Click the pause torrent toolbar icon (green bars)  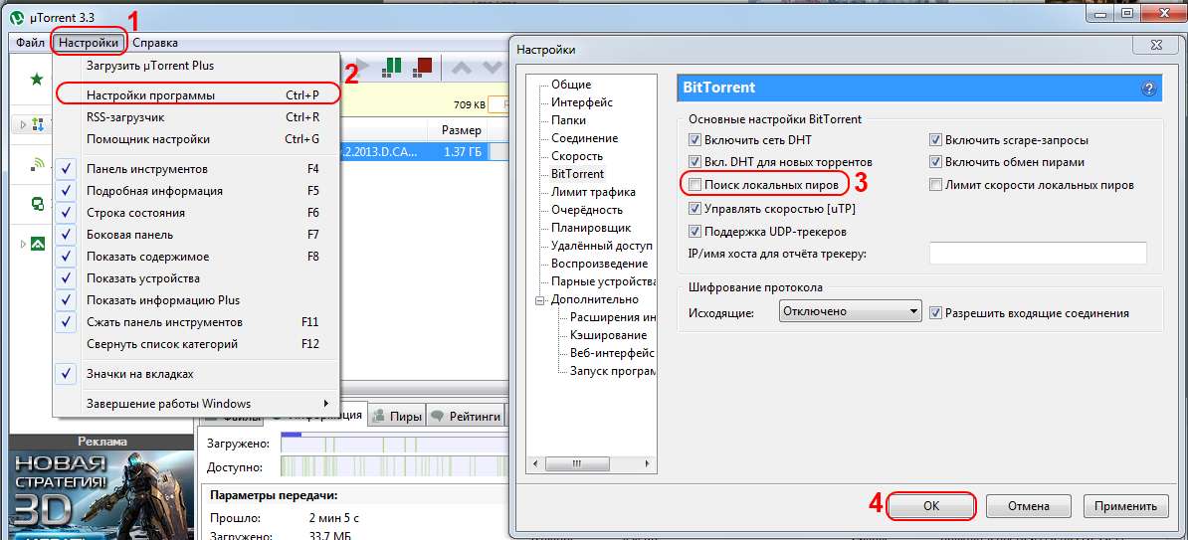tap(391, 67)
